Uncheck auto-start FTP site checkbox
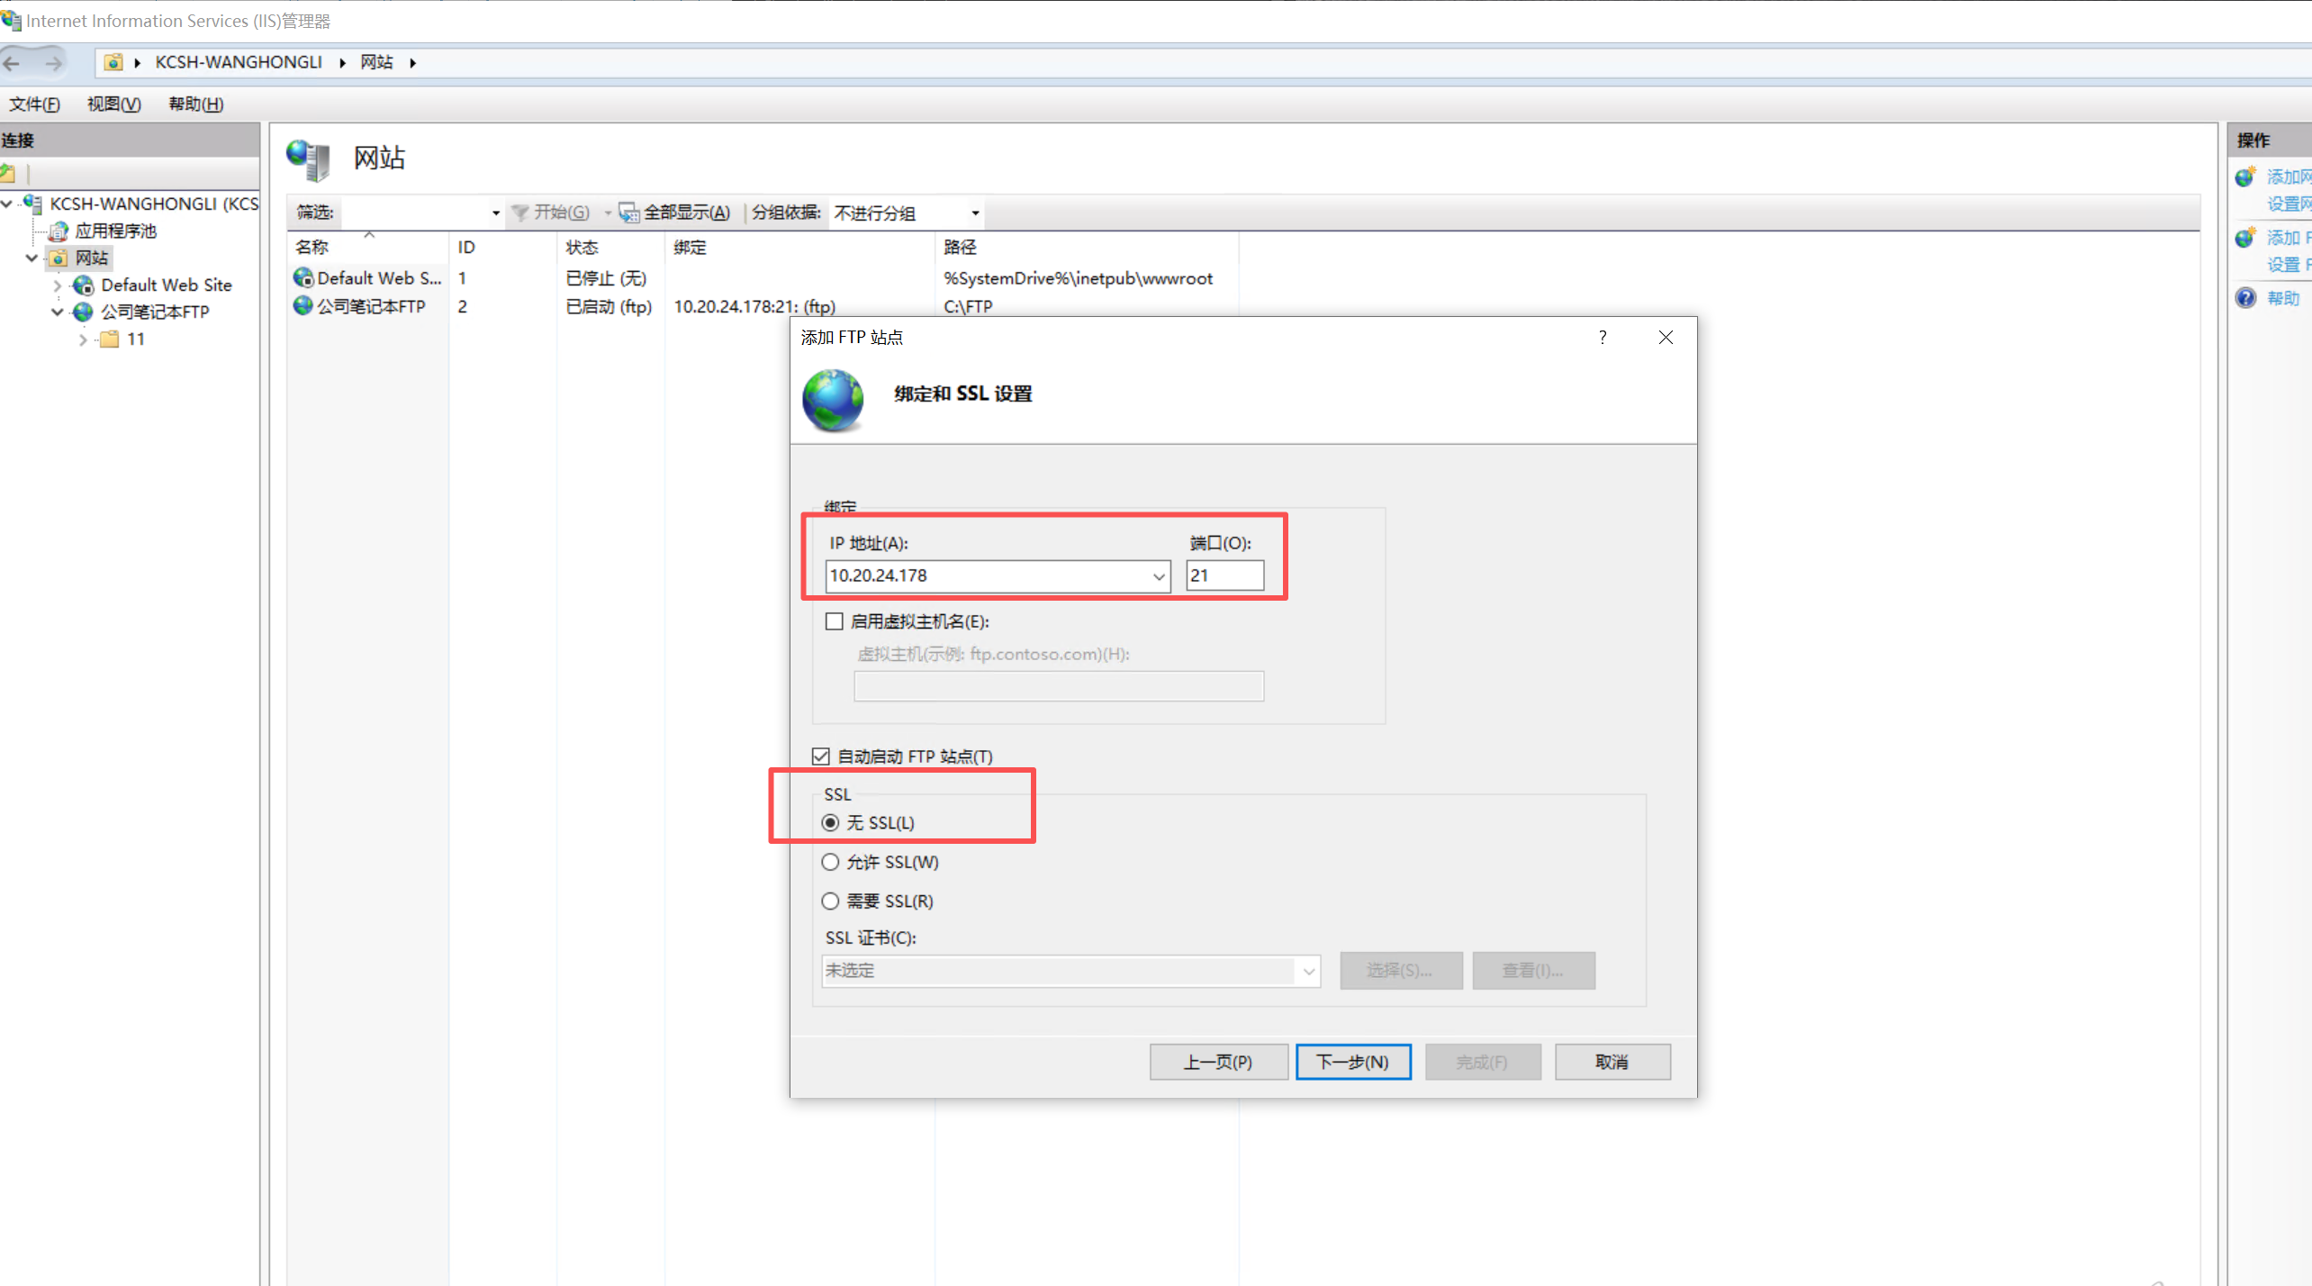The width and height of the screenshot is (2312, 1286). [820, 756]
